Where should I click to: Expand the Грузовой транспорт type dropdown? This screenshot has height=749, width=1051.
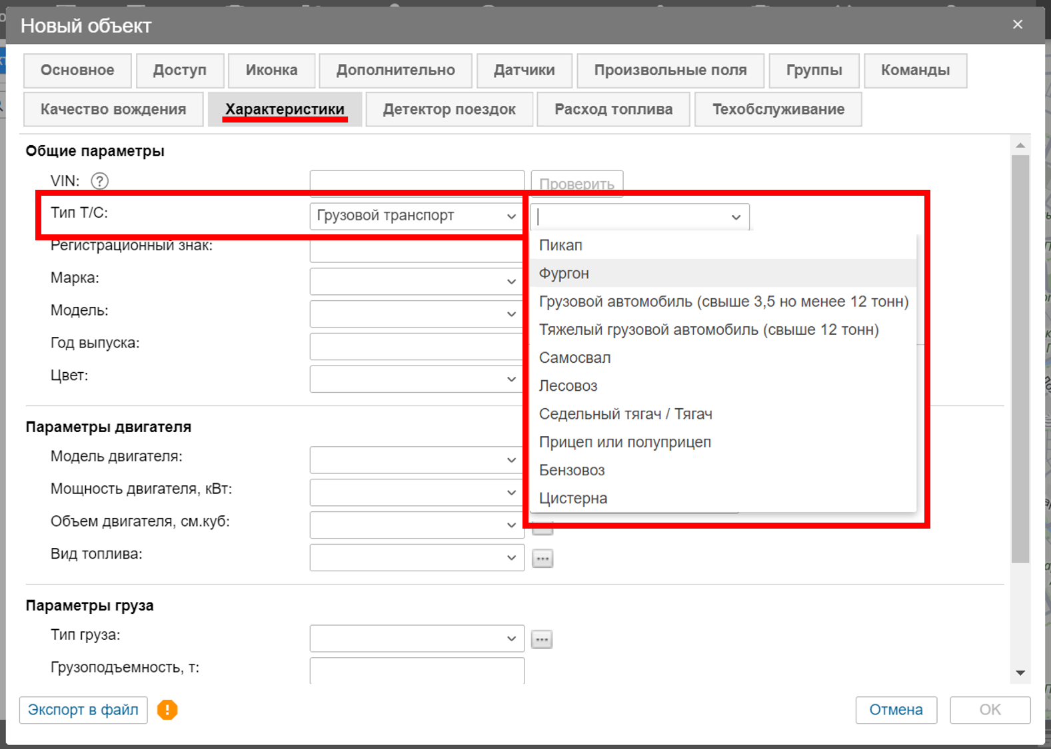(x=416, y=216)
